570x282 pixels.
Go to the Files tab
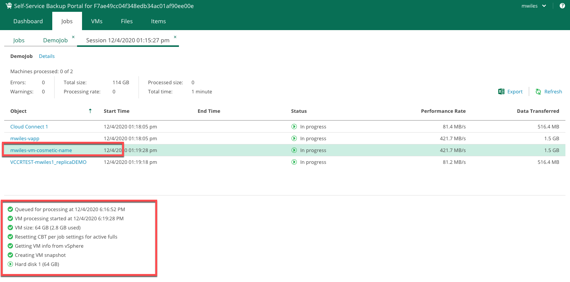[x=127, y=21]
